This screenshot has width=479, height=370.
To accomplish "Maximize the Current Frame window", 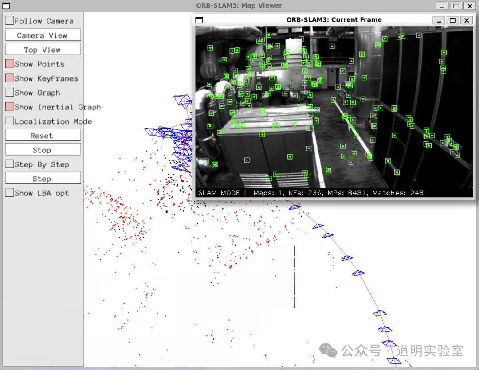I will pos(452,20).
